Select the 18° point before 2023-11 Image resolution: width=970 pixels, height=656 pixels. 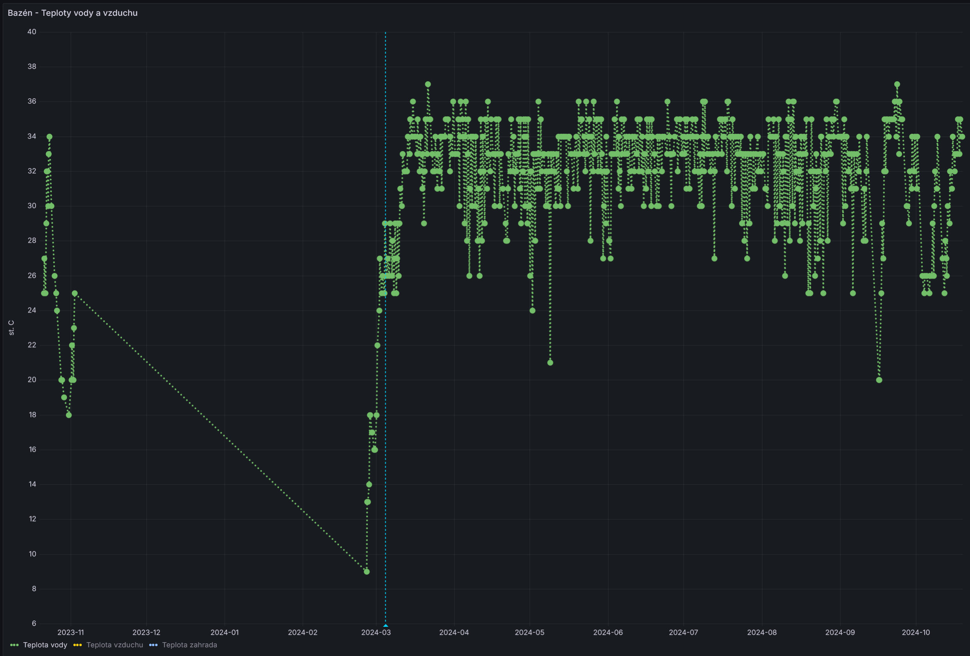(x=69, y=415)
